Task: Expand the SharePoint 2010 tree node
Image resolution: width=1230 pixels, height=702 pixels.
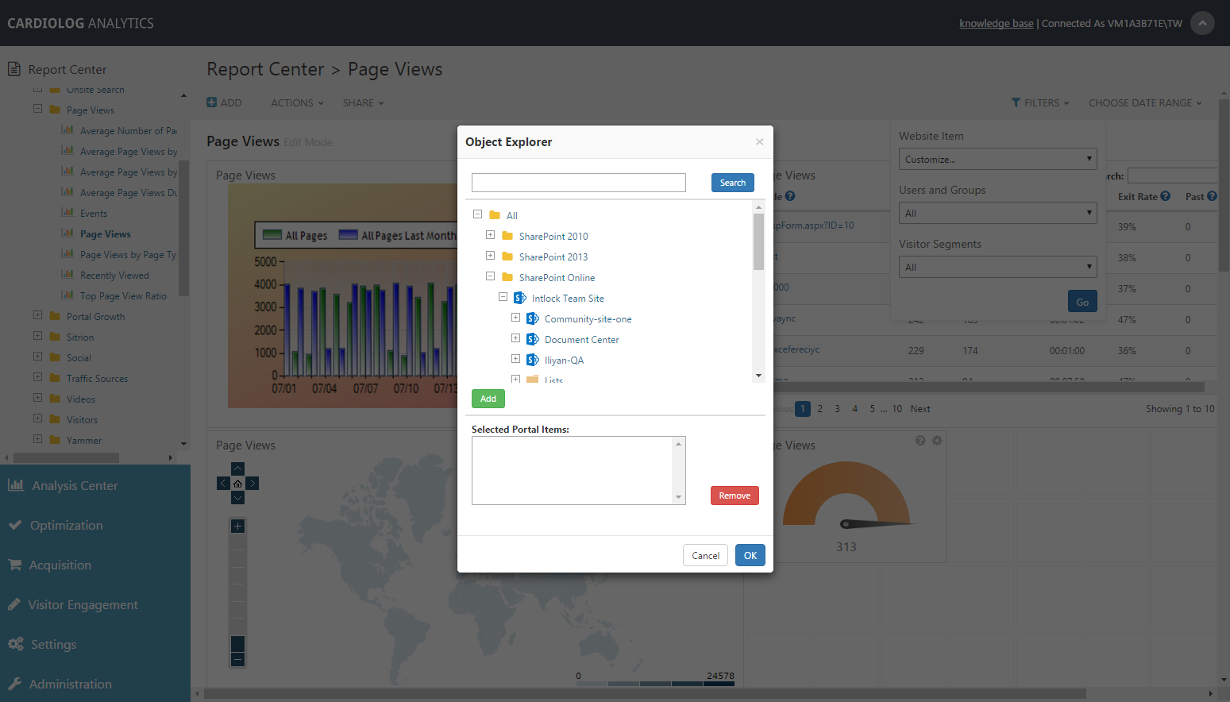Action: [490, 235]
